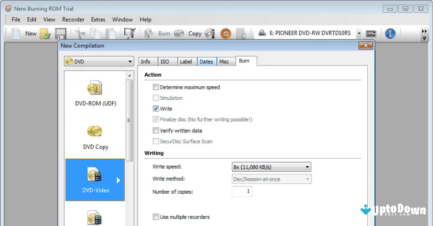Screen dimensions: 433x226
Task: Open help with the blue info icon
Action: coord(390,33)
